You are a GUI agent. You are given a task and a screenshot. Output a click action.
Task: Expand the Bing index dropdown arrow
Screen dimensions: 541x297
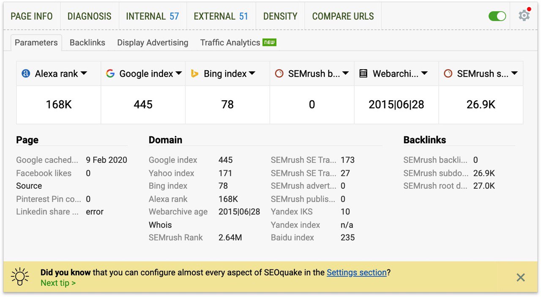tap(252, 74)
